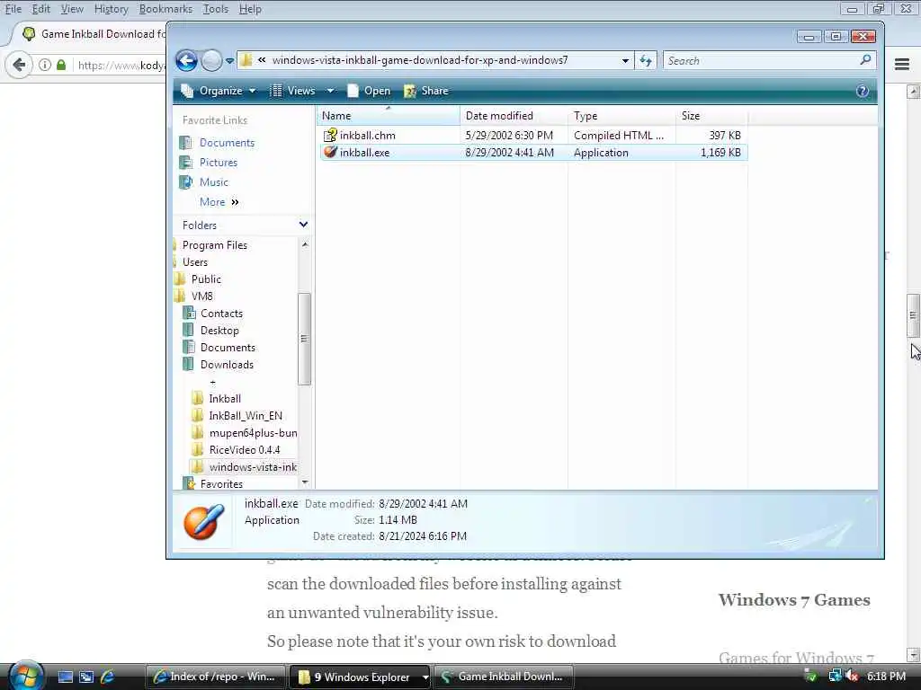Open Firefox Tools menu
Viewport: 921px width, 690px height.
click(216, 9)
